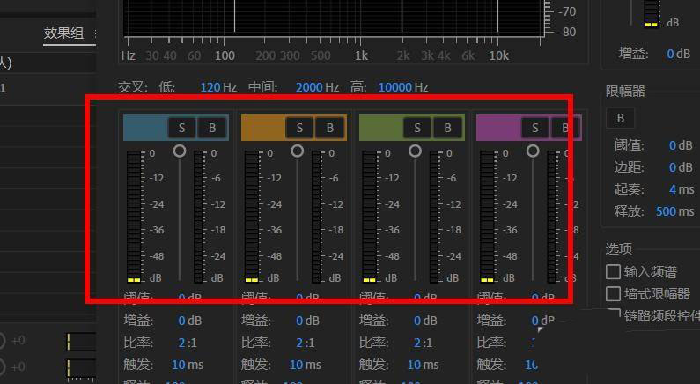Switch to the 效果组 tab
Image resolution: width=700 pixels, height=384 pixels.
63,33
